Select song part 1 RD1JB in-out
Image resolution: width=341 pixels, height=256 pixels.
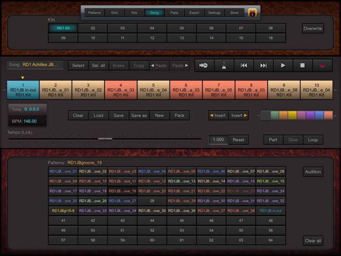(x=23, y=90)
